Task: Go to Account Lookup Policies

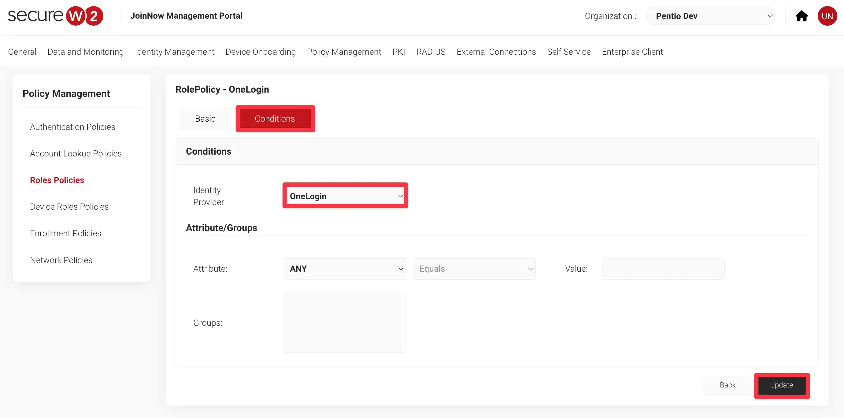Action: pos(76,153)
